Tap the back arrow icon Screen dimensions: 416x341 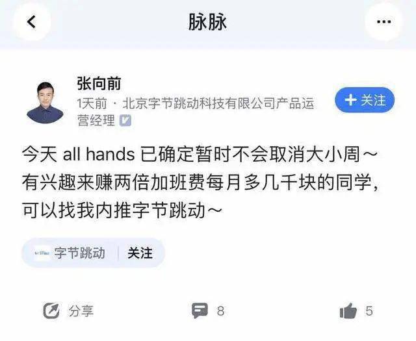31,21
